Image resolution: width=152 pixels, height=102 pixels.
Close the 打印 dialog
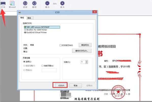95,12
